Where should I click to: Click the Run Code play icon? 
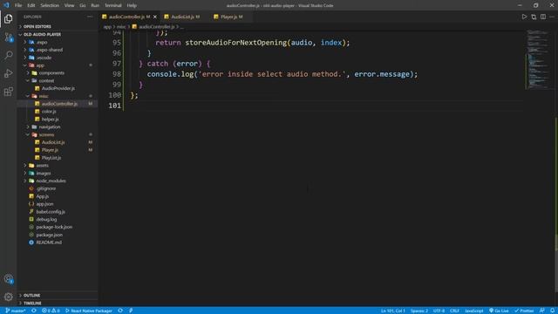tap(524, 17)
